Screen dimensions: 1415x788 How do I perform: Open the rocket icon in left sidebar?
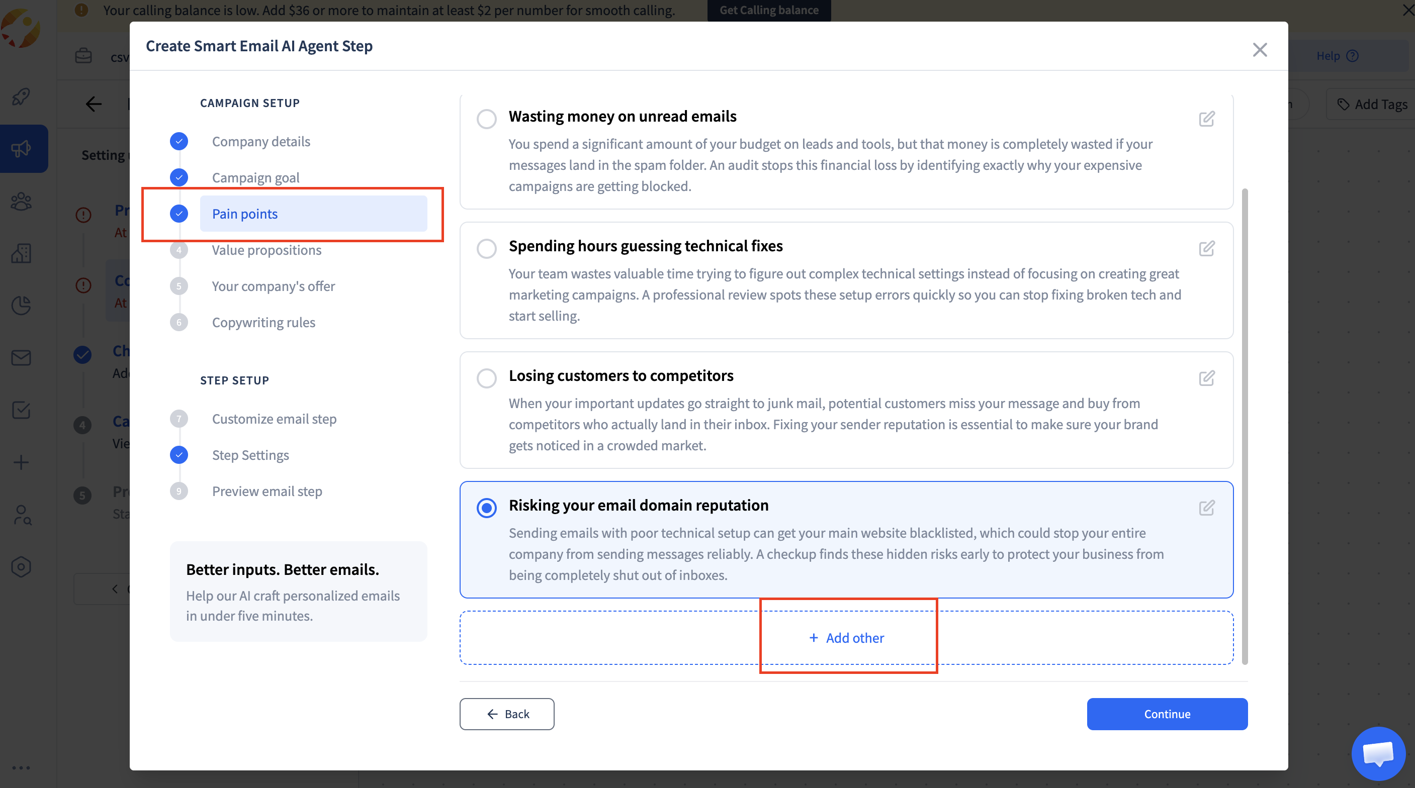22,96
